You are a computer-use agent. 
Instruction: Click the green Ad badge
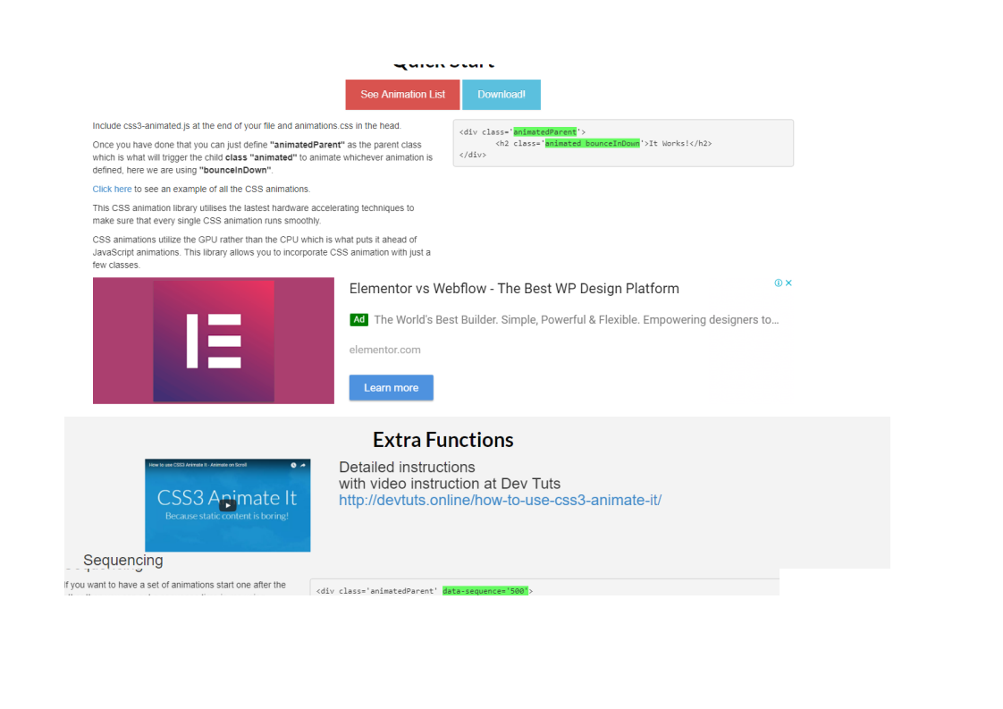pyautogui.click(x=358, y=319)
